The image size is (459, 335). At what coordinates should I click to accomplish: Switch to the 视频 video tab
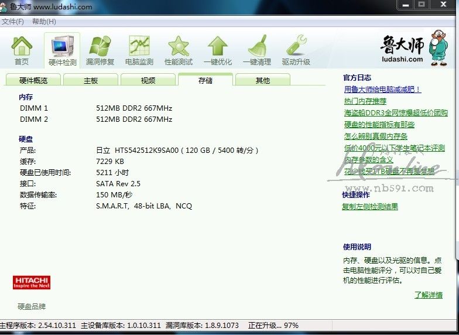pos(148,80)
